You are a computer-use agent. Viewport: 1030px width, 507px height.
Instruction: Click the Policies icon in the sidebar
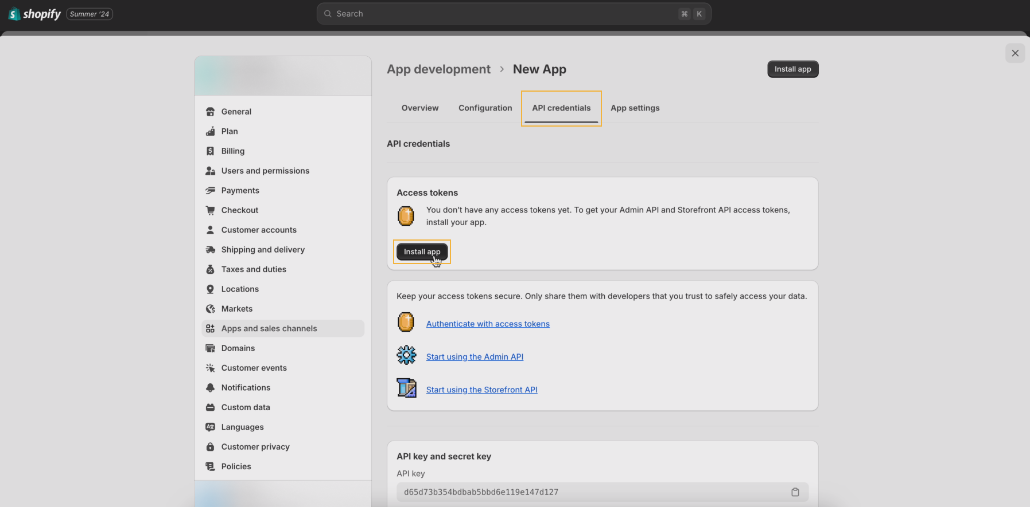coord(210,466)
